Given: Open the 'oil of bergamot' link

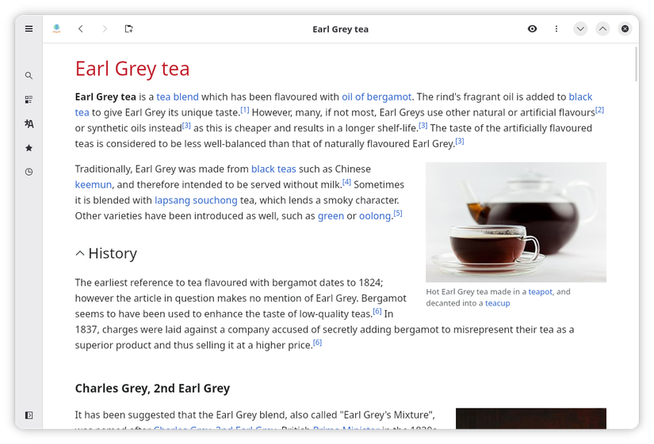Looking at the screenshot, I should click(377, 97).
